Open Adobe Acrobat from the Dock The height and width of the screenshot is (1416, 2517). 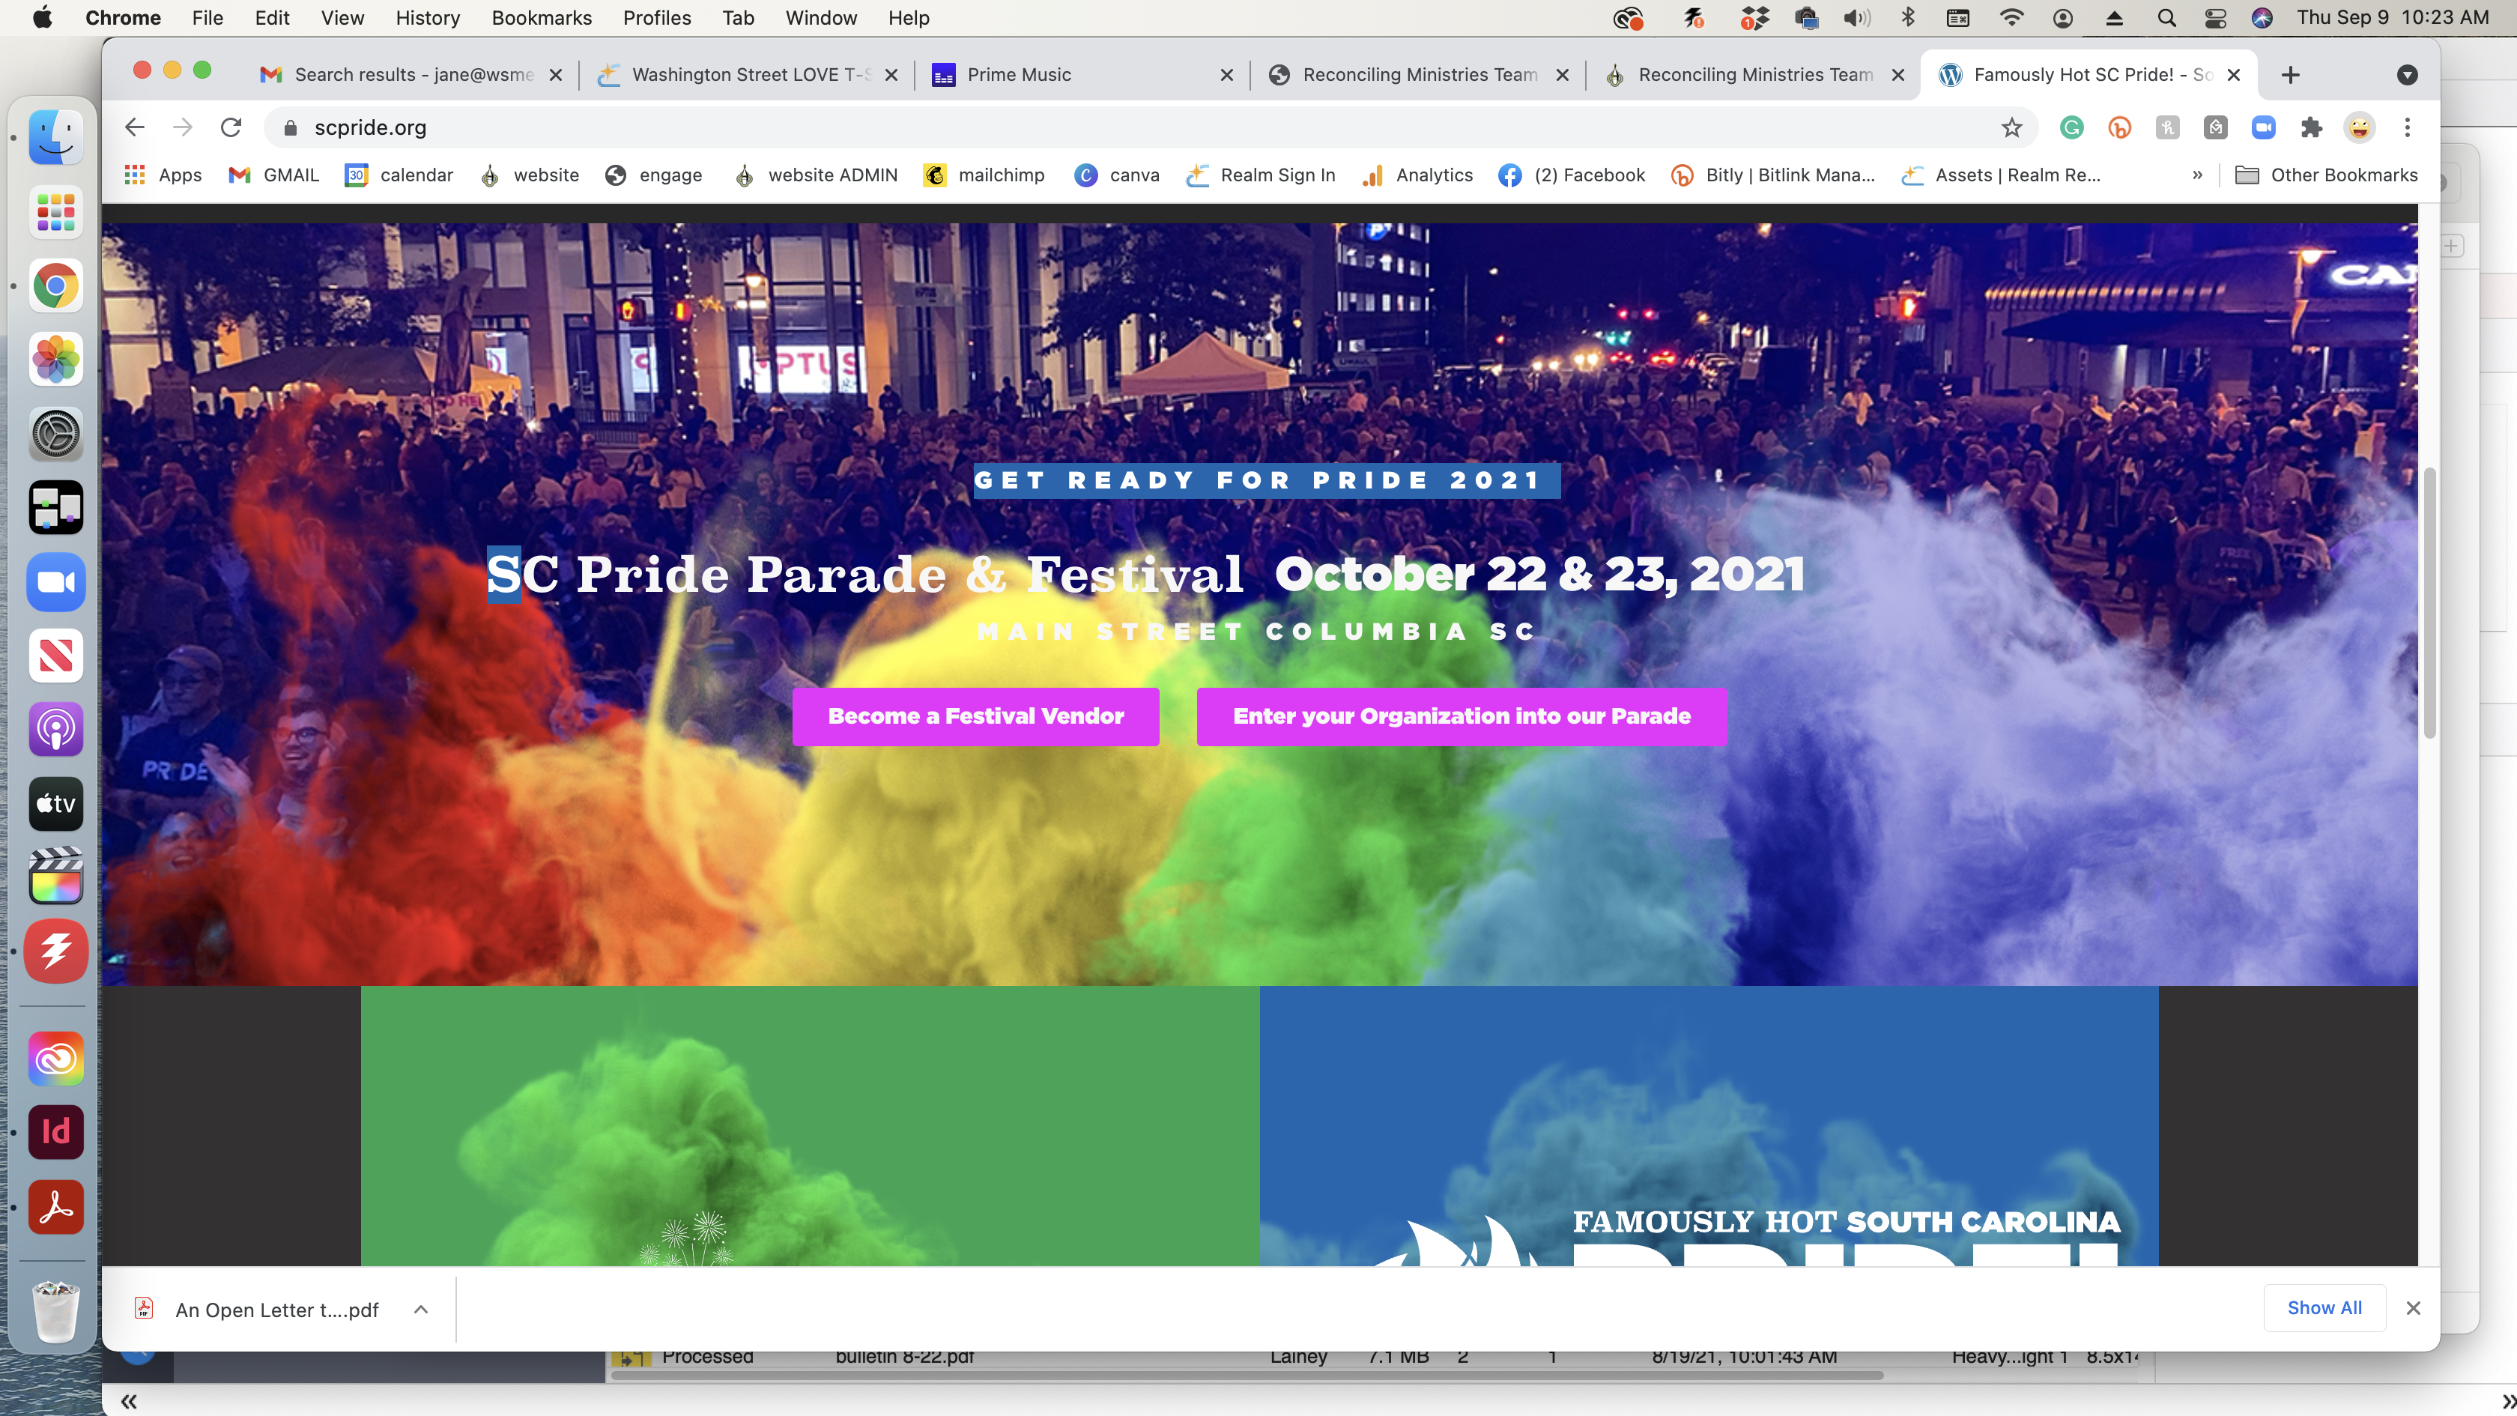click(55, 1207)
